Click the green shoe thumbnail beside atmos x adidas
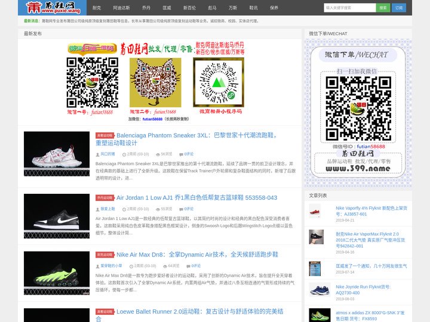 point(320,315)
